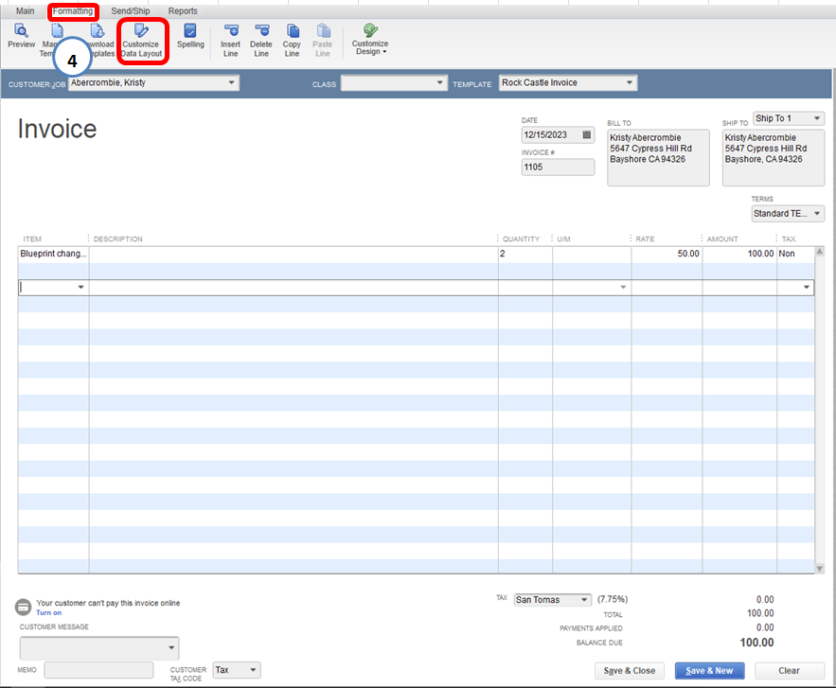The image size is (836, 688).
Task: Click the Non tax cell in the first row
Action: click(795, 255)
